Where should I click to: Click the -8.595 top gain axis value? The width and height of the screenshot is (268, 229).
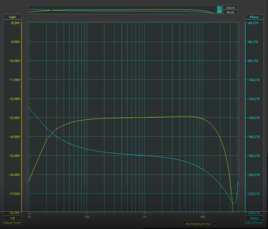[x=14, y=23]
